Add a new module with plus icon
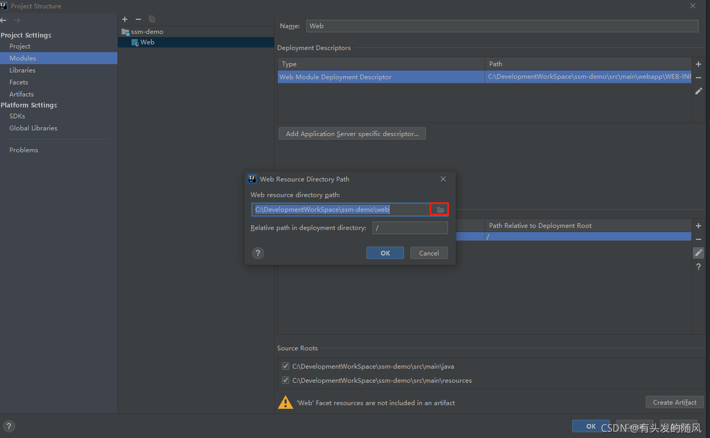Image resolution: width=710 pixels, height=438 pixels. coord(125,19)
